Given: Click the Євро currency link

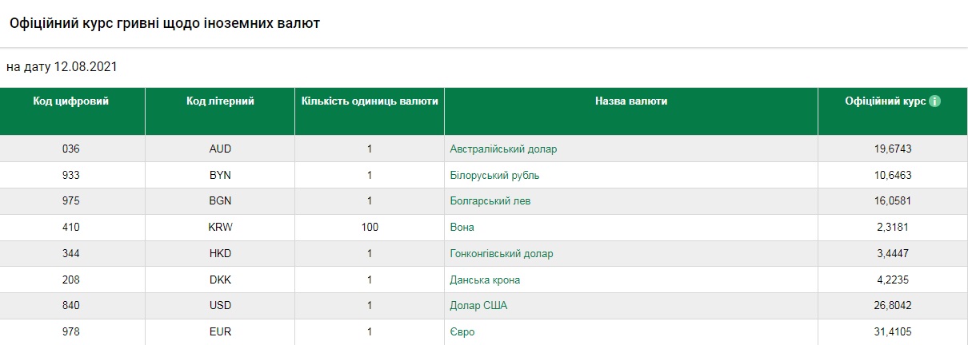Looking at the screenshot, I should (x=462, y=331).
